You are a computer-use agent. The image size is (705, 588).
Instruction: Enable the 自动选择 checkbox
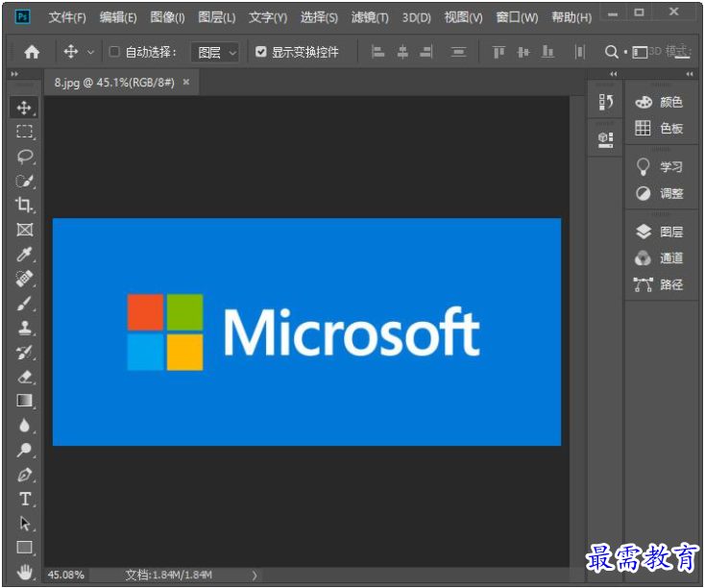(x=114, y=52)
